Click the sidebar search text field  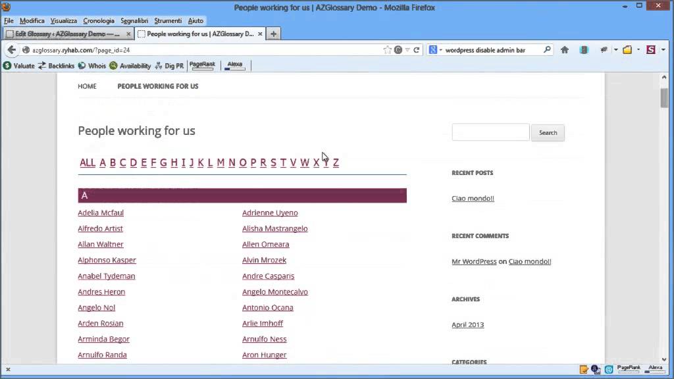tap(490, 132)
